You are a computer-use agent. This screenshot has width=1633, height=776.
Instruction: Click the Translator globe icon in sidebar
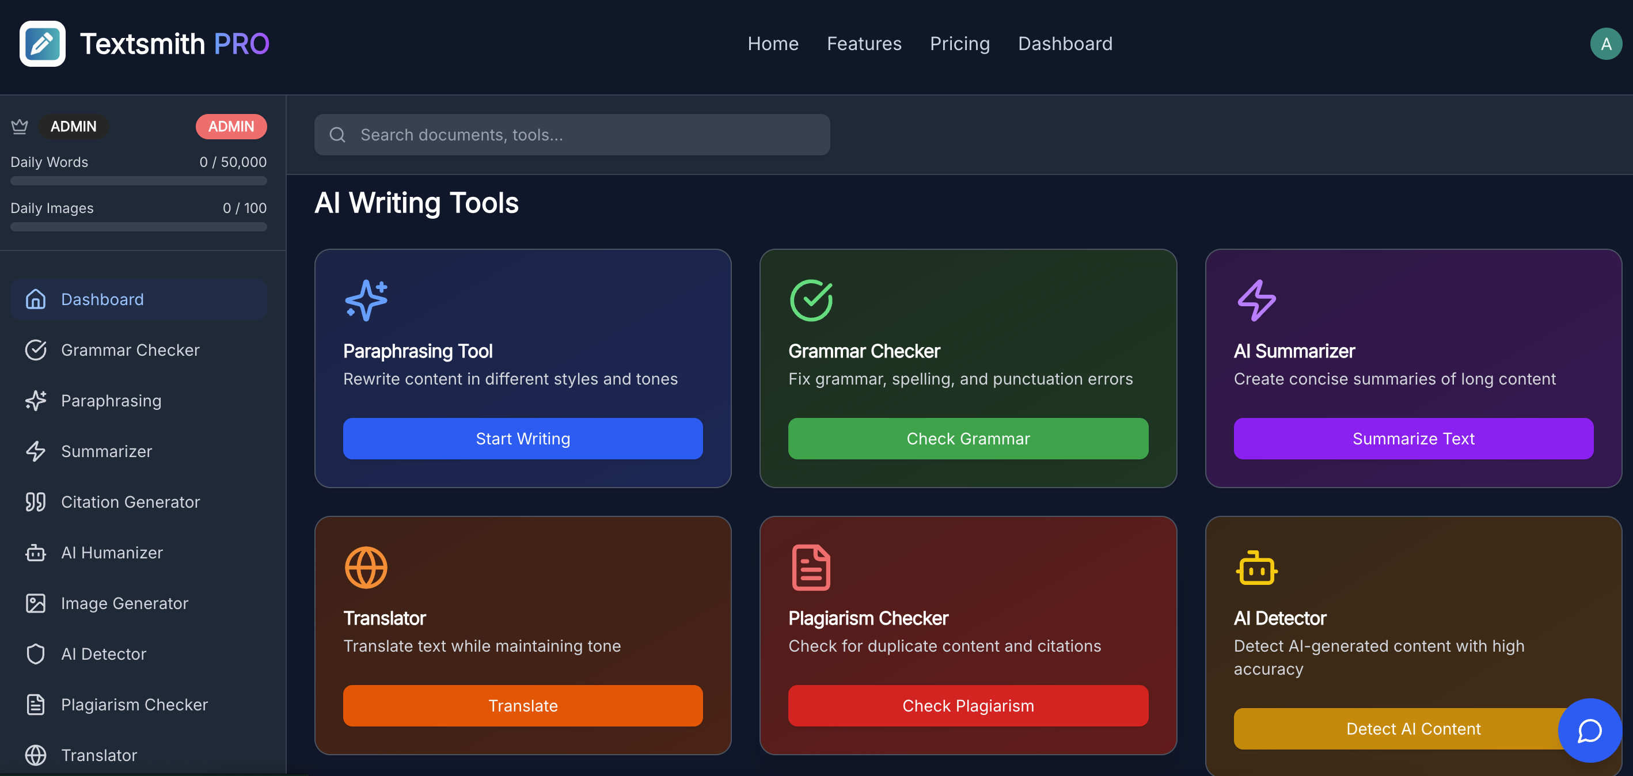[36, 755]
